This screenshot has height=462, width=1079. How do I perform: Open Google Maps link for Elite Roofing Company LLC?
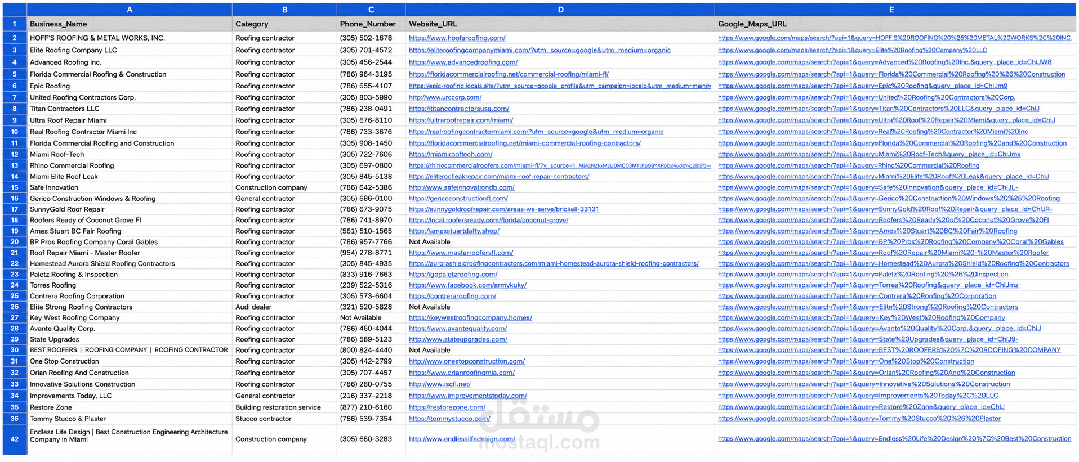[853, 50]
